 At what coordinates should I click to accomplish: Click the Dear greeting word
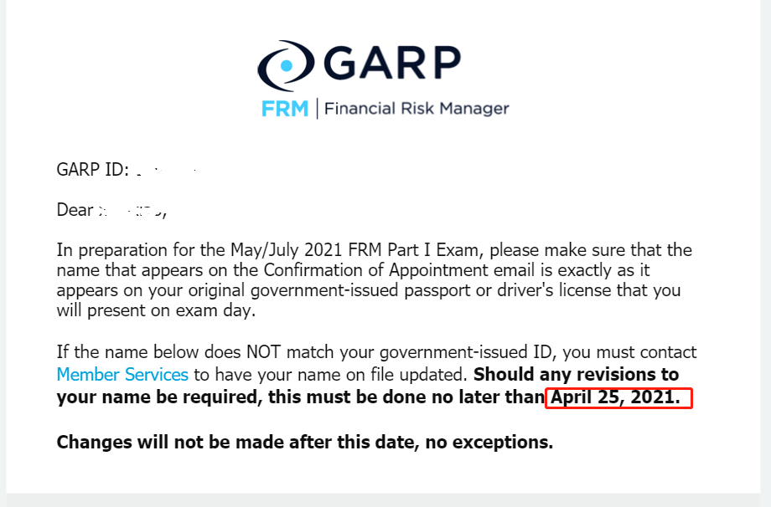pos(74,210)
